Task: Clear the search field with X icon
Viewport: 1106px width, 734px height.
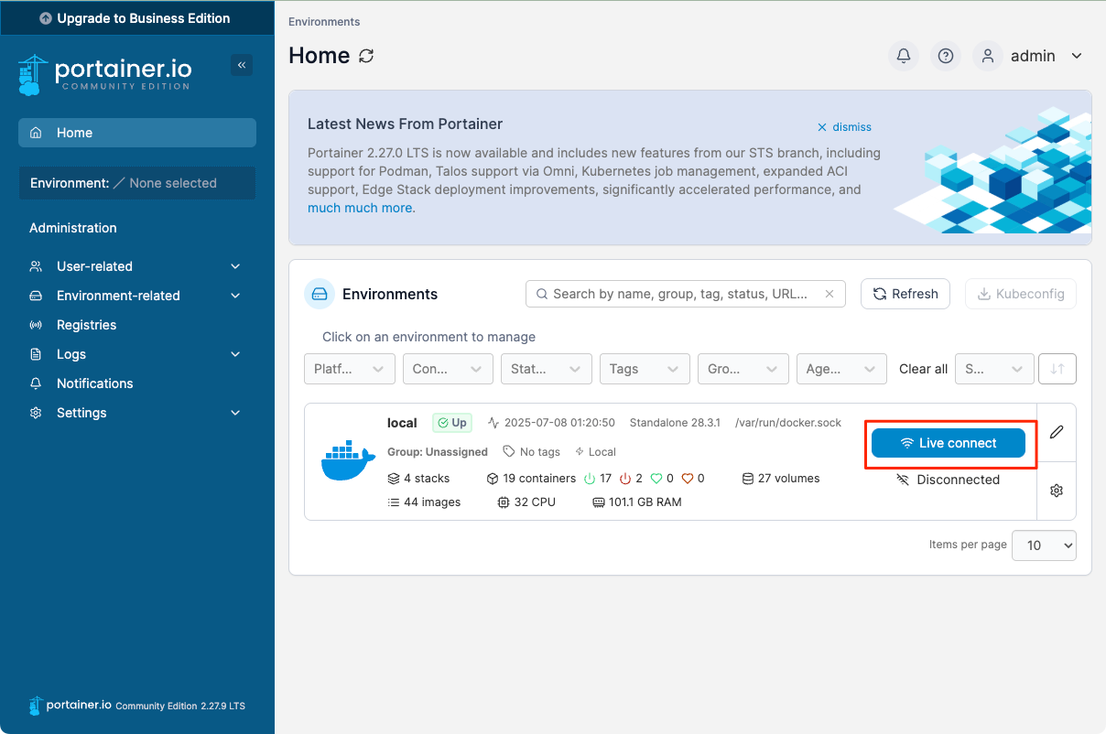Action: (829, 294)
